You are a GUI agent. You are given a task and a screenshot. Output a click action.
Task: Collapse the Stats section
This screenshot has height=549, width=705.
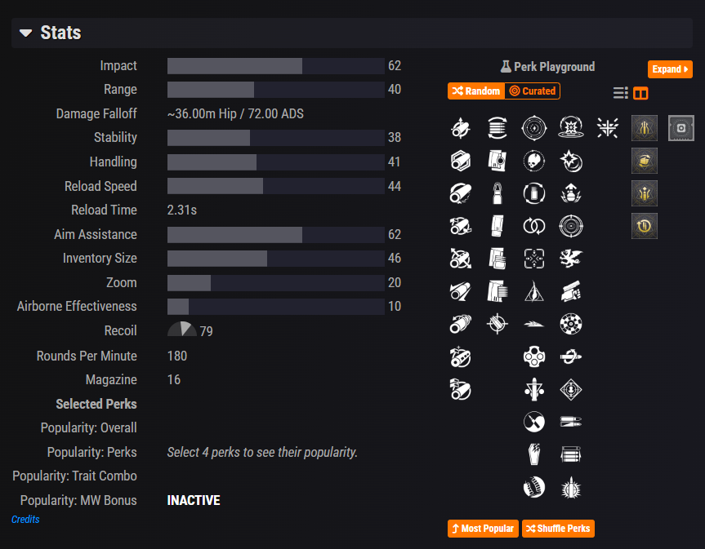26,33
